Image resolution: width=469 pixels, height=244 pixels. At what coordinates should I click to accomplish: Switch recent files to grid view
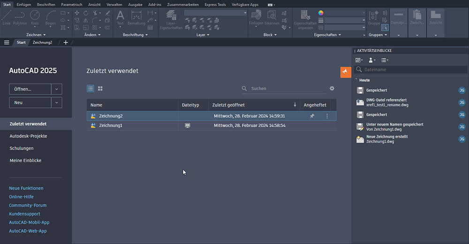click(x=100, y=89)
